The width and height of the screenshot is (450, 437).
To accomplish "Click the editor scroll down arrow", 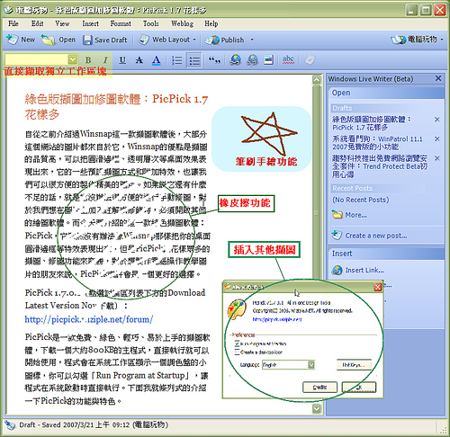I will 317,408.
